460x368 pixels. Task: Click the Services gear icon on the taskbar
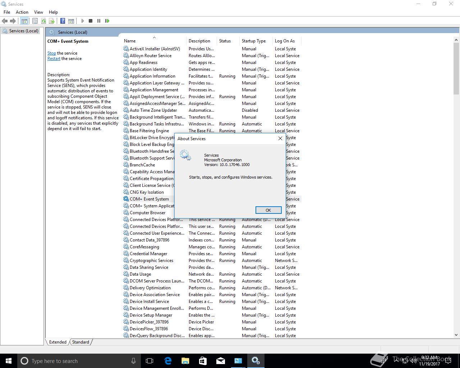(256, 361)
